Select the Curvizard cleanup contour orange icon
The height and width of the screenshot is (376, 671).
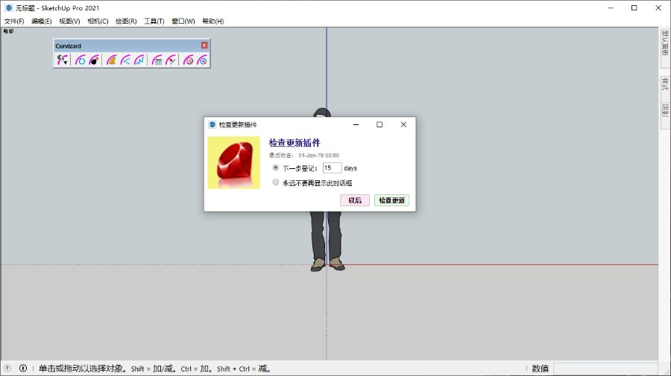(x=112, y=60)
